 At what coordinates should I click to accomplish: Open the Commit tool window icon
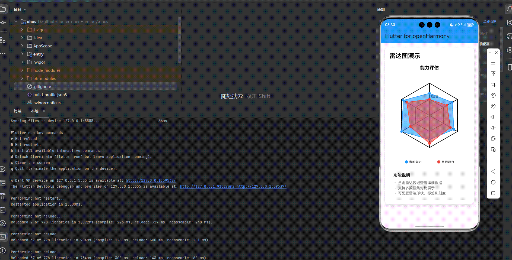coord(3,22)
